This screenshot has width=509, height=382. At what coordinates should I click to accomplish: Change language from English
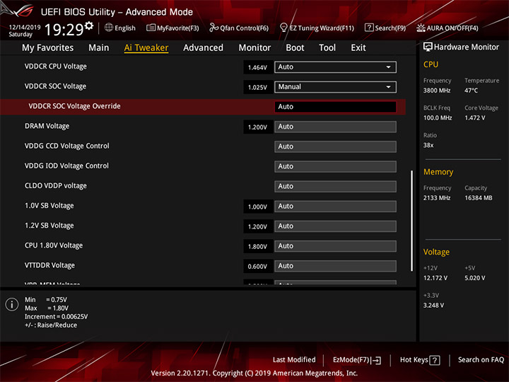[x=125, y=28]
